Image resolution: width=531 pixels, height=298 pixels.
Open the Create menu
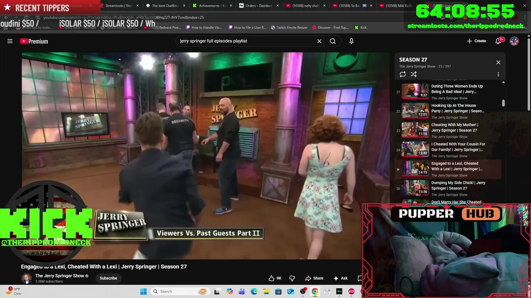(x=476, y=41)
